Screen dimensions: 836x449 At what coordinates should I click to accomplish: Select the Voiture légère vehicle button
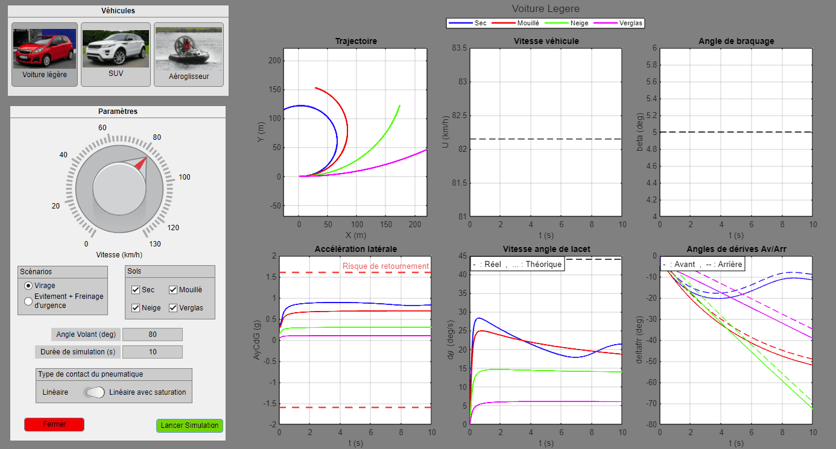pos(45,55)
